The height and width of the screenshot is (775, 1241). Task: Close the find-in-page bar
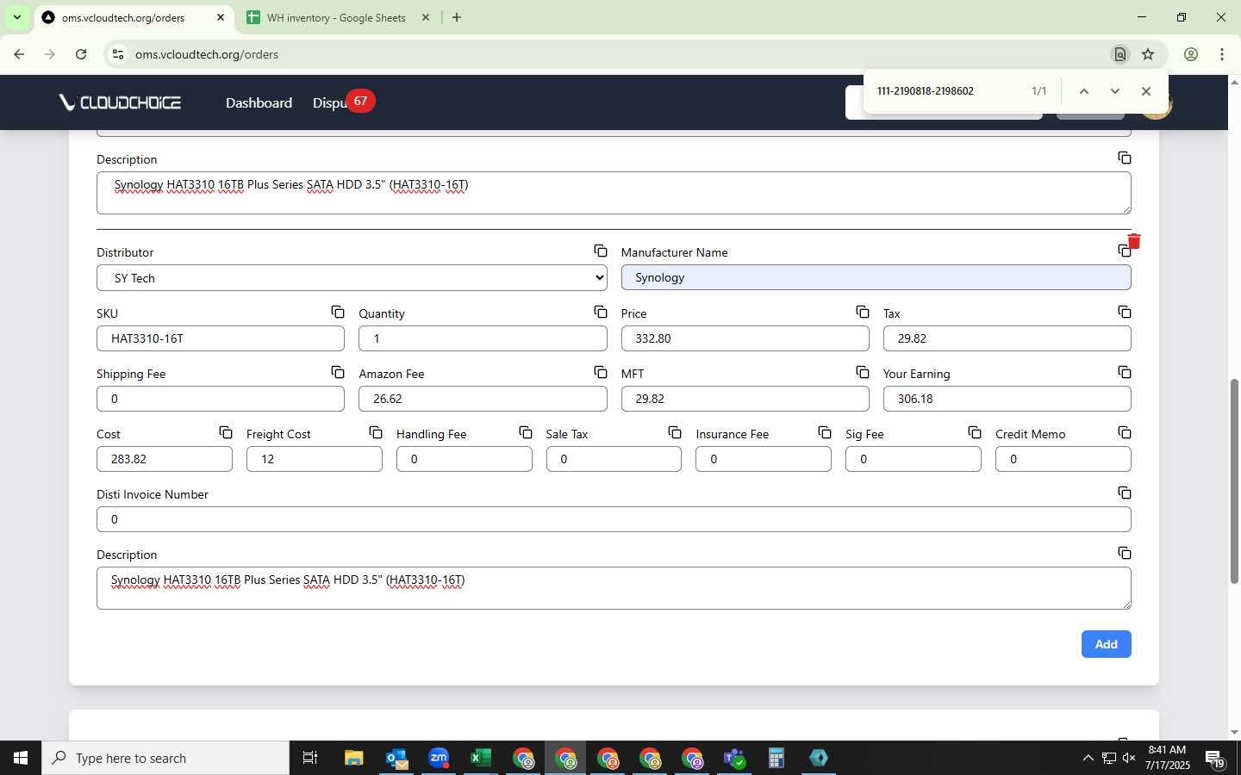coord(1145,91)
